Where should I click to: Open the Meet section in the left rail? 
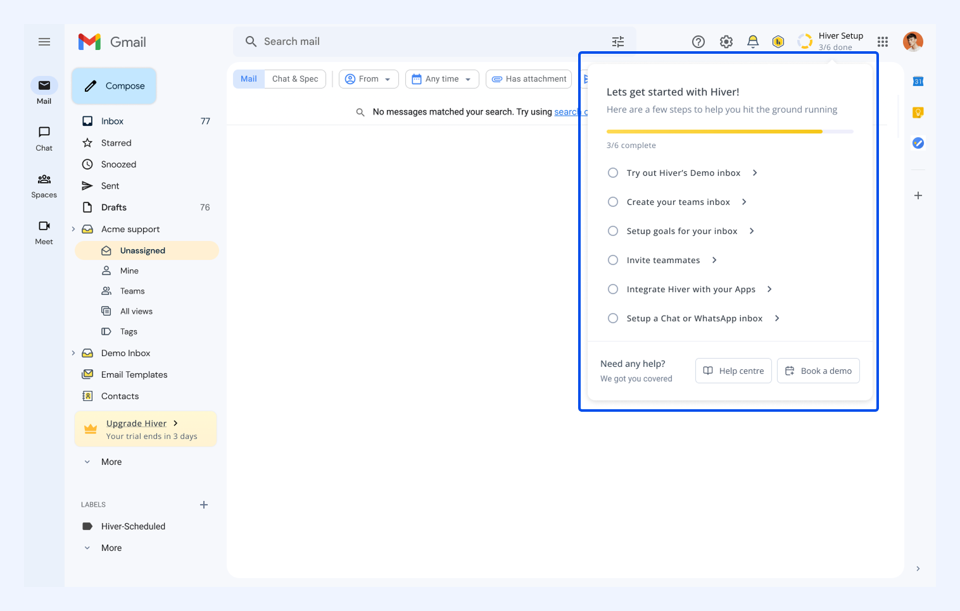click(44, 232)
